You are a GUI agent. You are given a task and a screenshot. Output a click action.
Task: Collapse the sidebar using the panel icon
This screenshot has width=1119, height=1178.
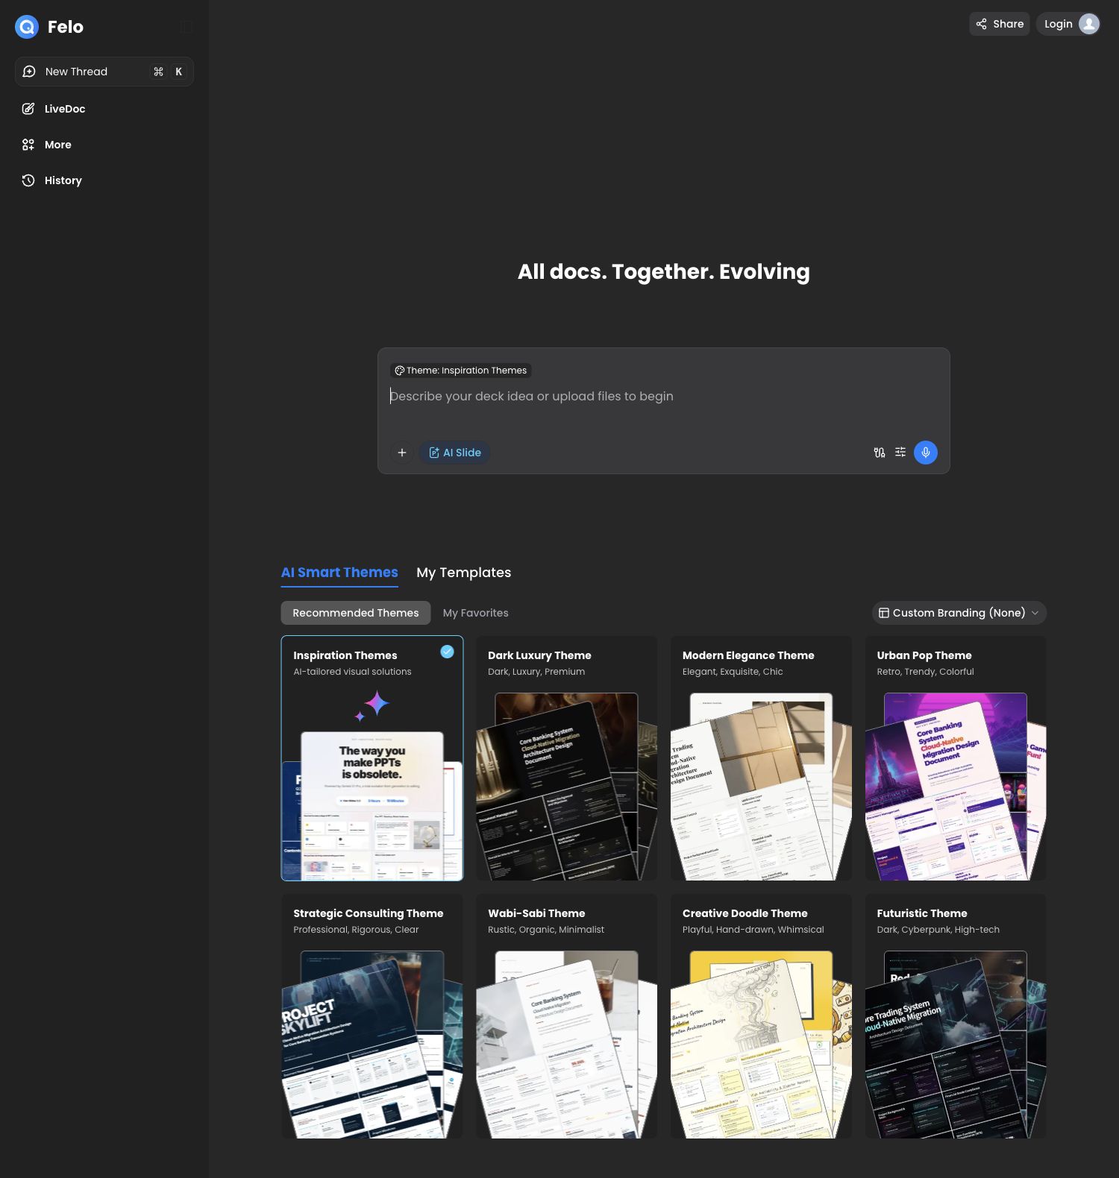click(186, 27)
